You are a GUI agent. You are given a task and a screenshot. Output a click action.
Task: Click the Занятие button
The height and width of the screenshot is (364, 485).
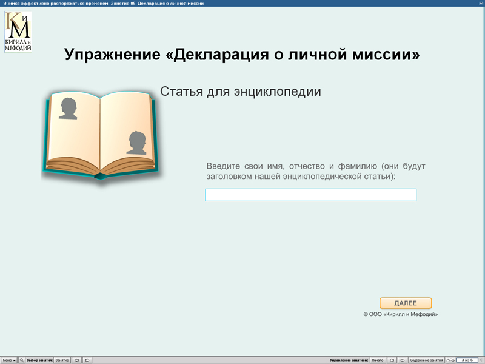(61, 359)
